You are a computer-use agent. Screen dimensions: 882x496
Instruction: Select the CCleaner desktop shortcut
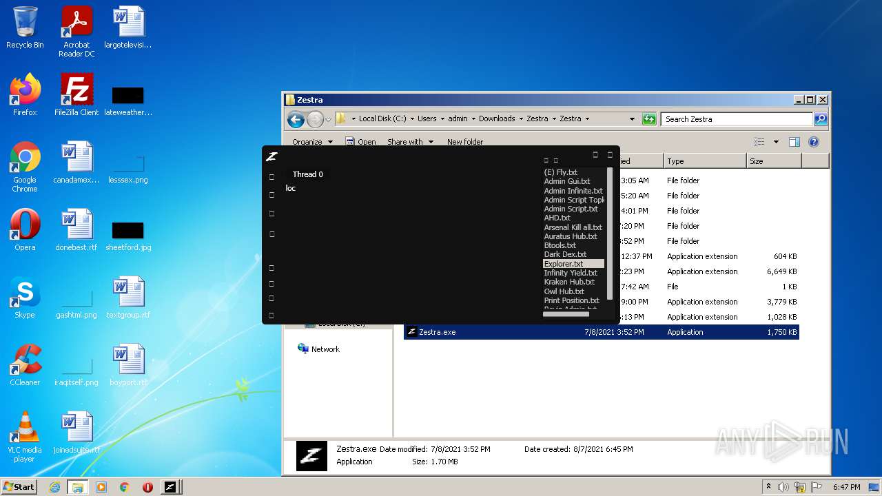click(x=25, y=364)
